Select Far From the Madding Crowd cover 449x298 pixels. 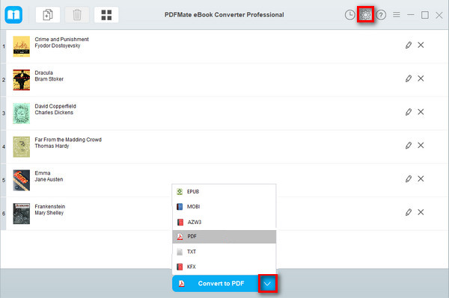click(22, 147)
